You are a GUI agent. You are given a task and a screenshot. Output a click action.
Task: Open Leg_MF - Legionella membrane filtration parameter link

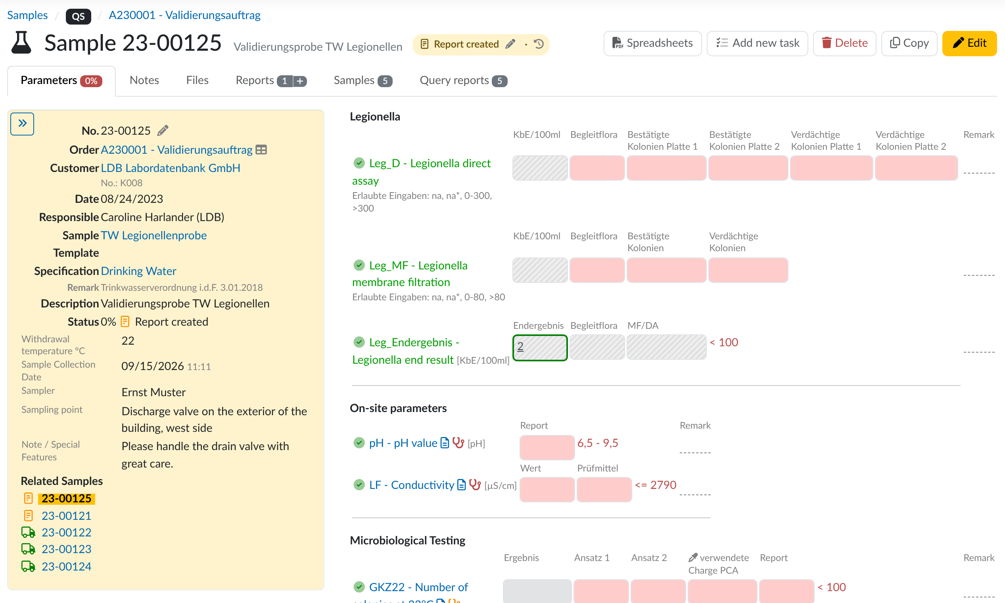(x=409, y=273)
